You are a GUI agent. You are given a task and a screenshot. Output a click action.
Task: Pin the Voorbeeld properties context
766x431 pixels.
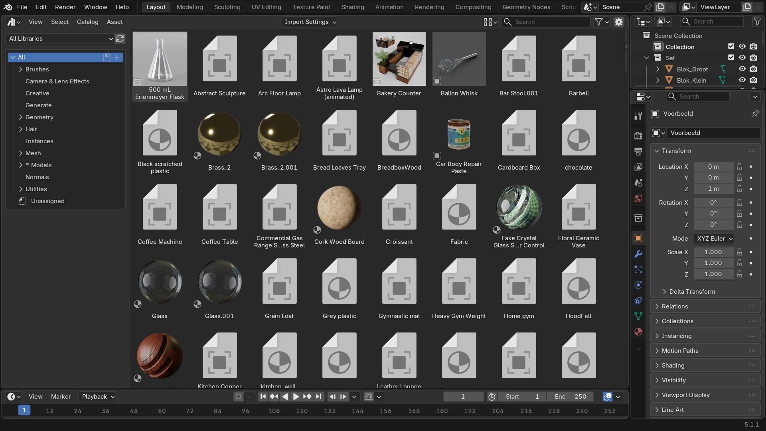pos(755,114)
